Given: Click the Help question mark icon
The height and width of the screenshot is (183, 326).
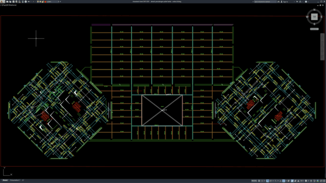Looking at the screenshot, I should 306,2.
